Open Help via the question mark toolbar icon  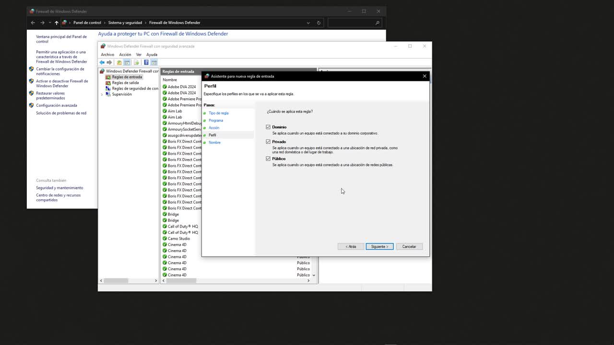point(146,62)
